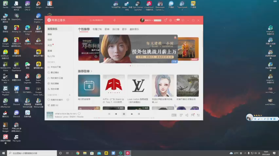Screen dimensions: 279x156
Task: Open the album cover of playing song
Action: (x=50, y=115)
